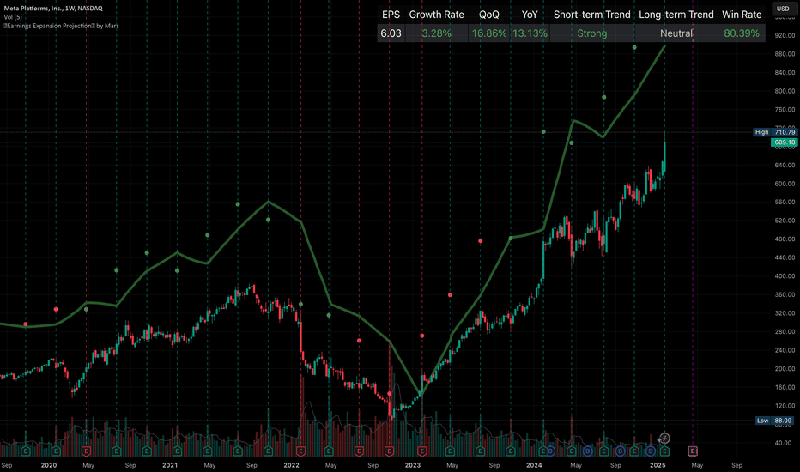Screen dimensions: 800x472
Task: Click the Long-term Trend value Neutral
Action: click(676, 33)
